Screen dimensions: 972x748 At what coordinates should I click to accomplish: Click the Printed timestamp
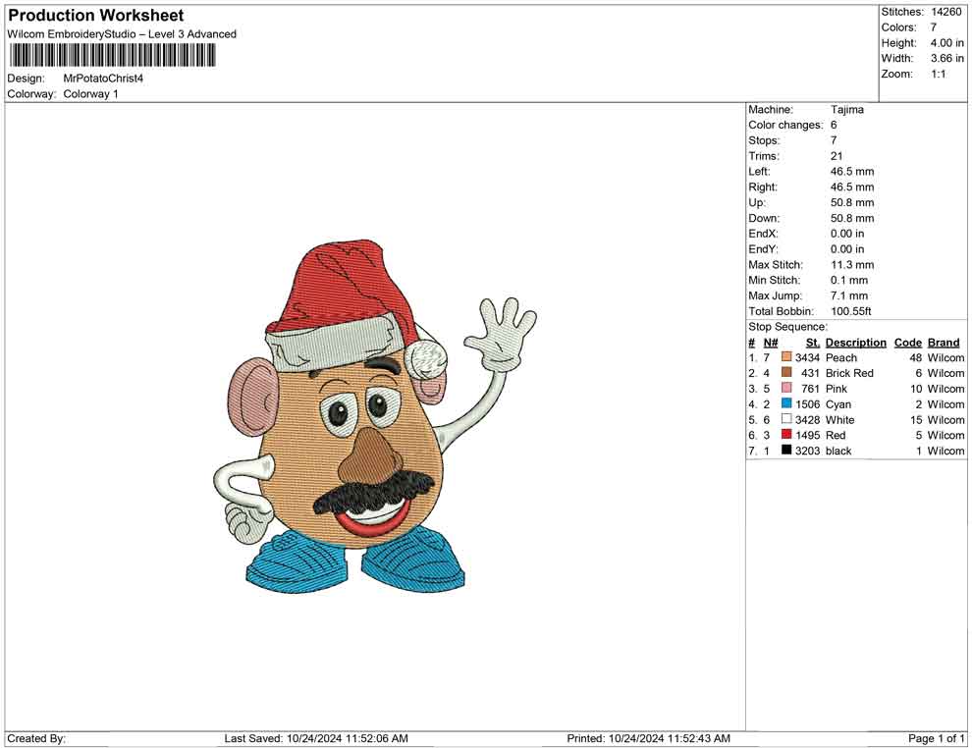(x=648, y=738)
